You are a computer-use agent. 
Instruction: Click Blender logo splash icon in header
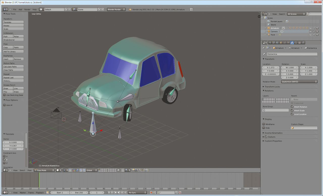tap(130, 10)
